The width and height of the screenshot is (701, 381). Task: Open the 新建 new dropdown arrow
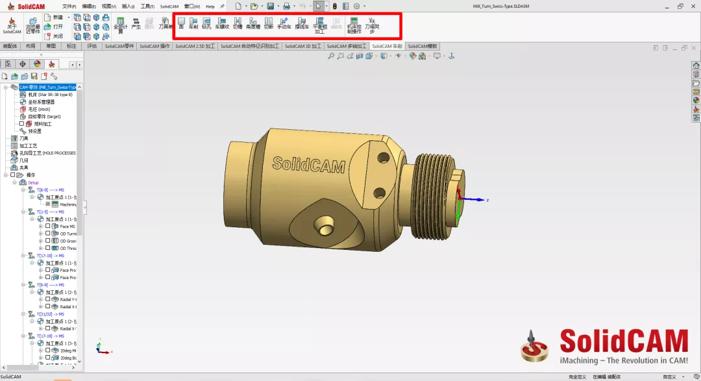[x=68, y=17]
